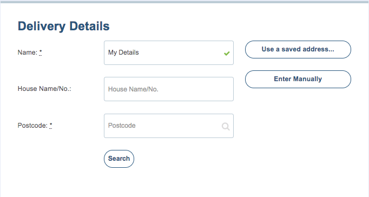
Task: Click the Delivery Details heading
Action: [x=64, y=26]
